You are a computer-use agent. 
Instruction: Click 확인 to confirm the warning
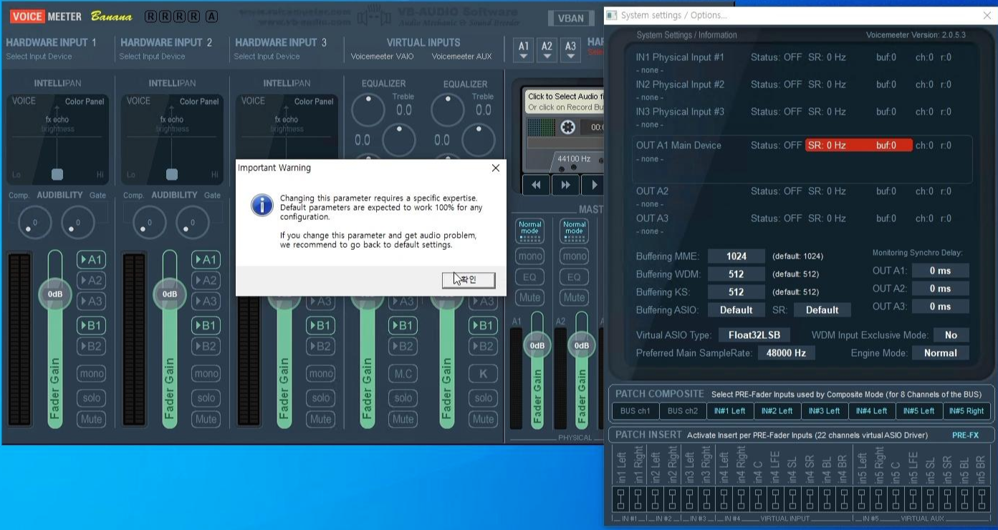point(469,279)
